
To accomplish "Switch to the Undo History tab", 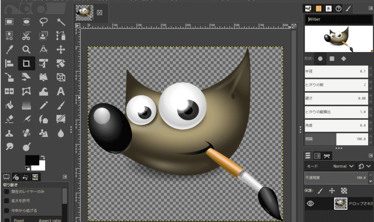I will 25,177.
